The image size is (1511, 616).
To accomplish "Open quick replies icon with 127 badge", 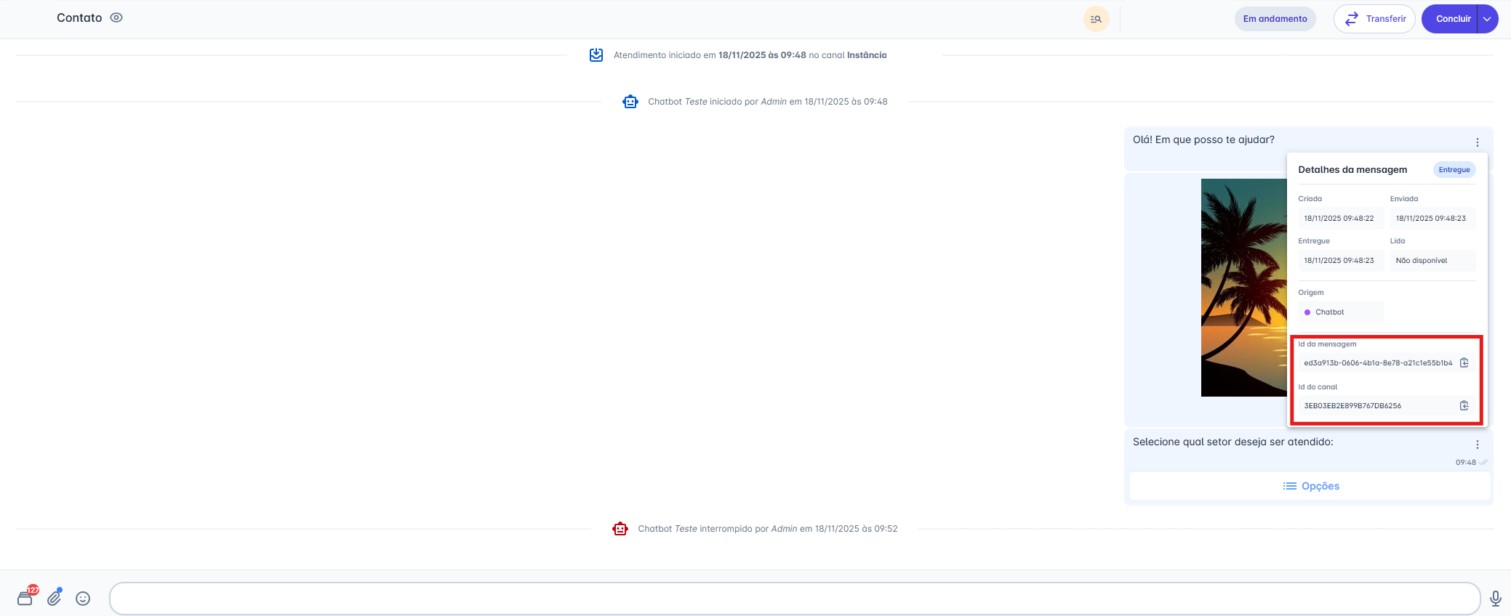I will pos(25,598).
